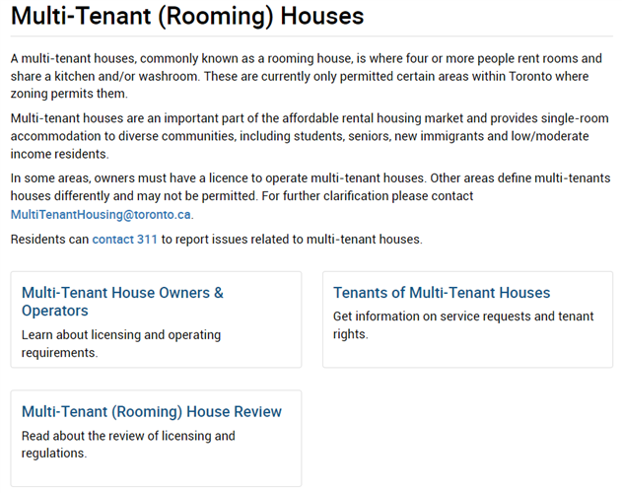This screenshot has width=622, height=493.
Task: Click the MultiTenantHousing@toronto.ca email link
Action: (102, 214)
